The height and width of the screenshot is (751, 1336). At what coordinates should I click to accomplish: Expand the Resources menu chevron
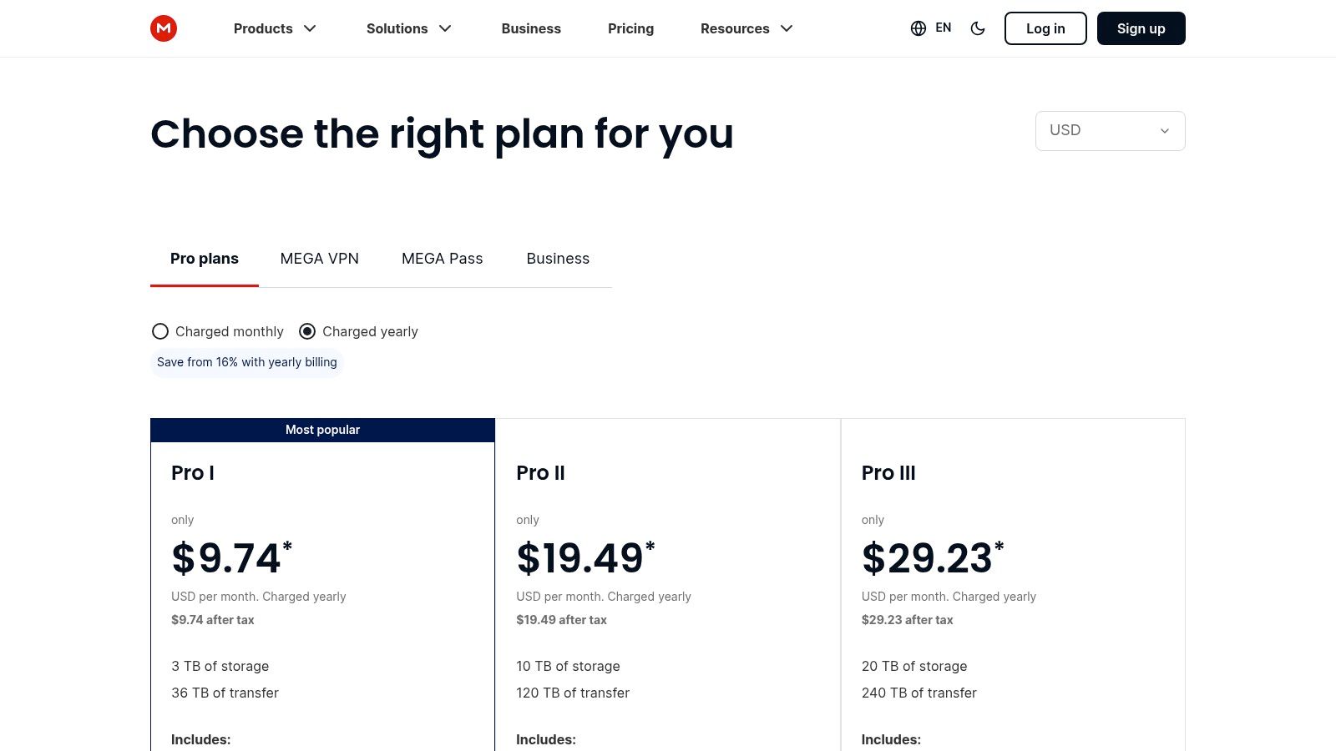coord(787,28)
